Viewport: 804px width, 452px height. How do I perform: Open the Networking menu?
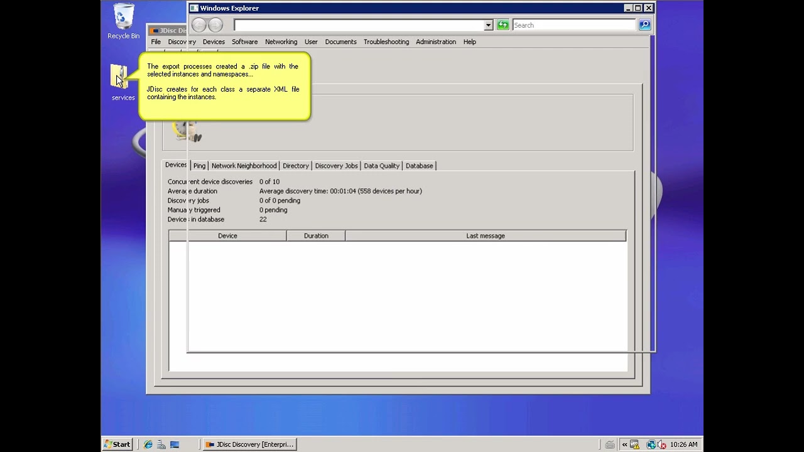281,42
